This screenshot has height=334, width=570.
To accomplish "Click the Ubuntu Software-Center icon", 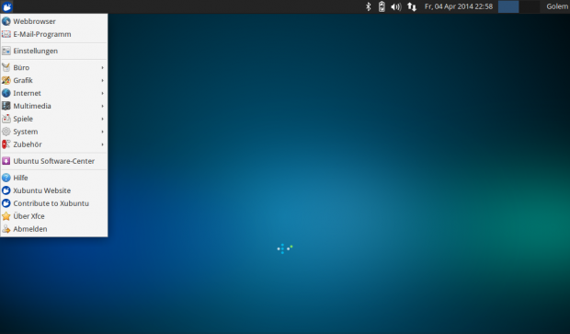I will tap(6, 161).
